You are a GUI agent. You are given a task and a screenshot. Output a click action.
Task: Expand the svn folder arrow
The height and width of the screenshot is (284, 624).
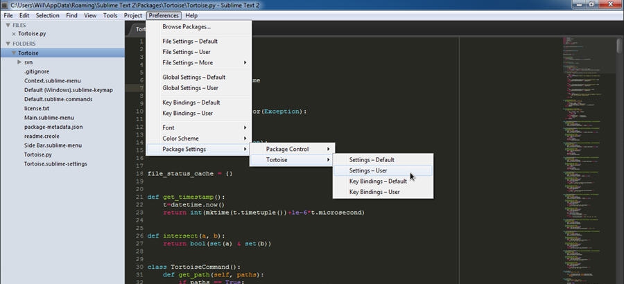click(19, 62)
